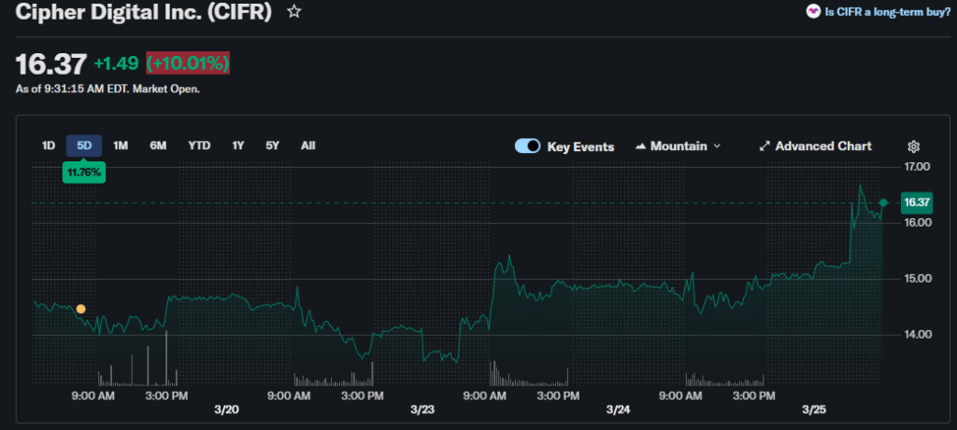View All-time price range
957x430 pixels.
(x=307, y=146)
